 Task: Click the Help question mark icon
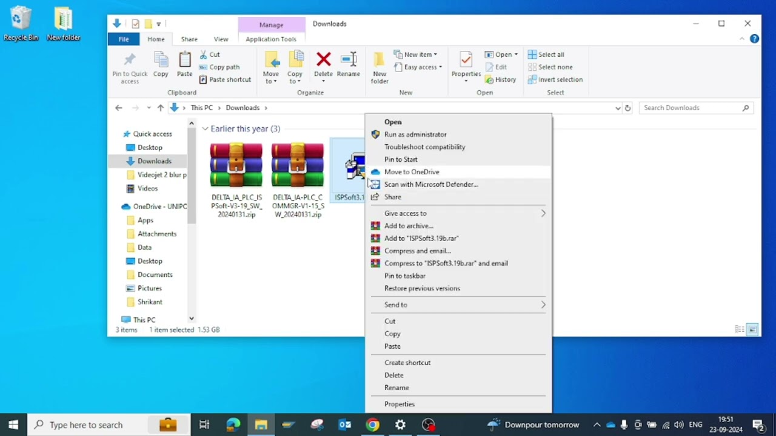click(x=754, y=39)
